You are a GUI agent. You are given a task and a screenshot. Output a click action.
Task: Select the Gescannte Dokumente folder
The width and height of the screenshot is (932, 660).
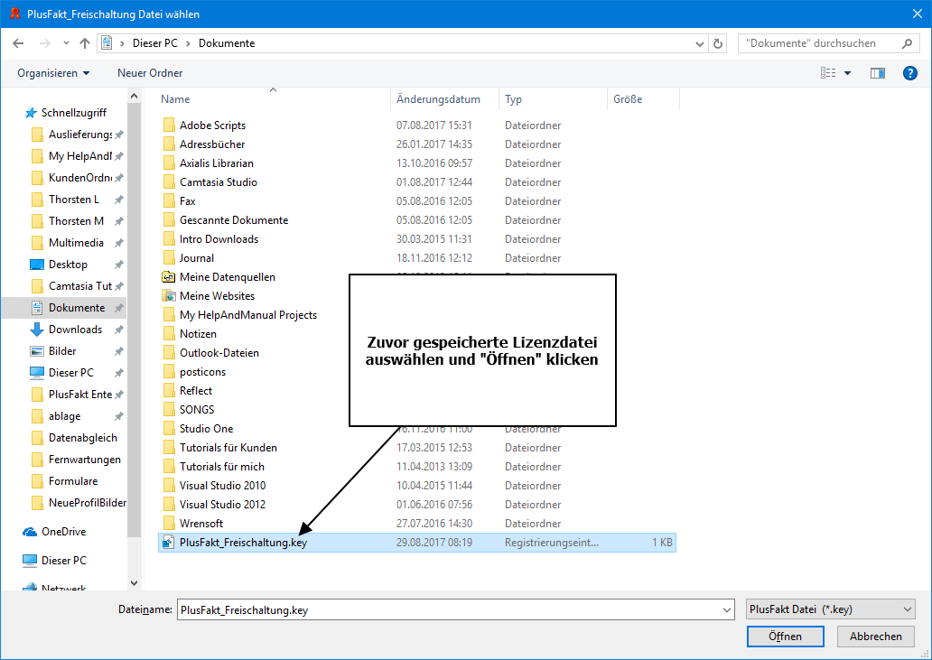234,220
